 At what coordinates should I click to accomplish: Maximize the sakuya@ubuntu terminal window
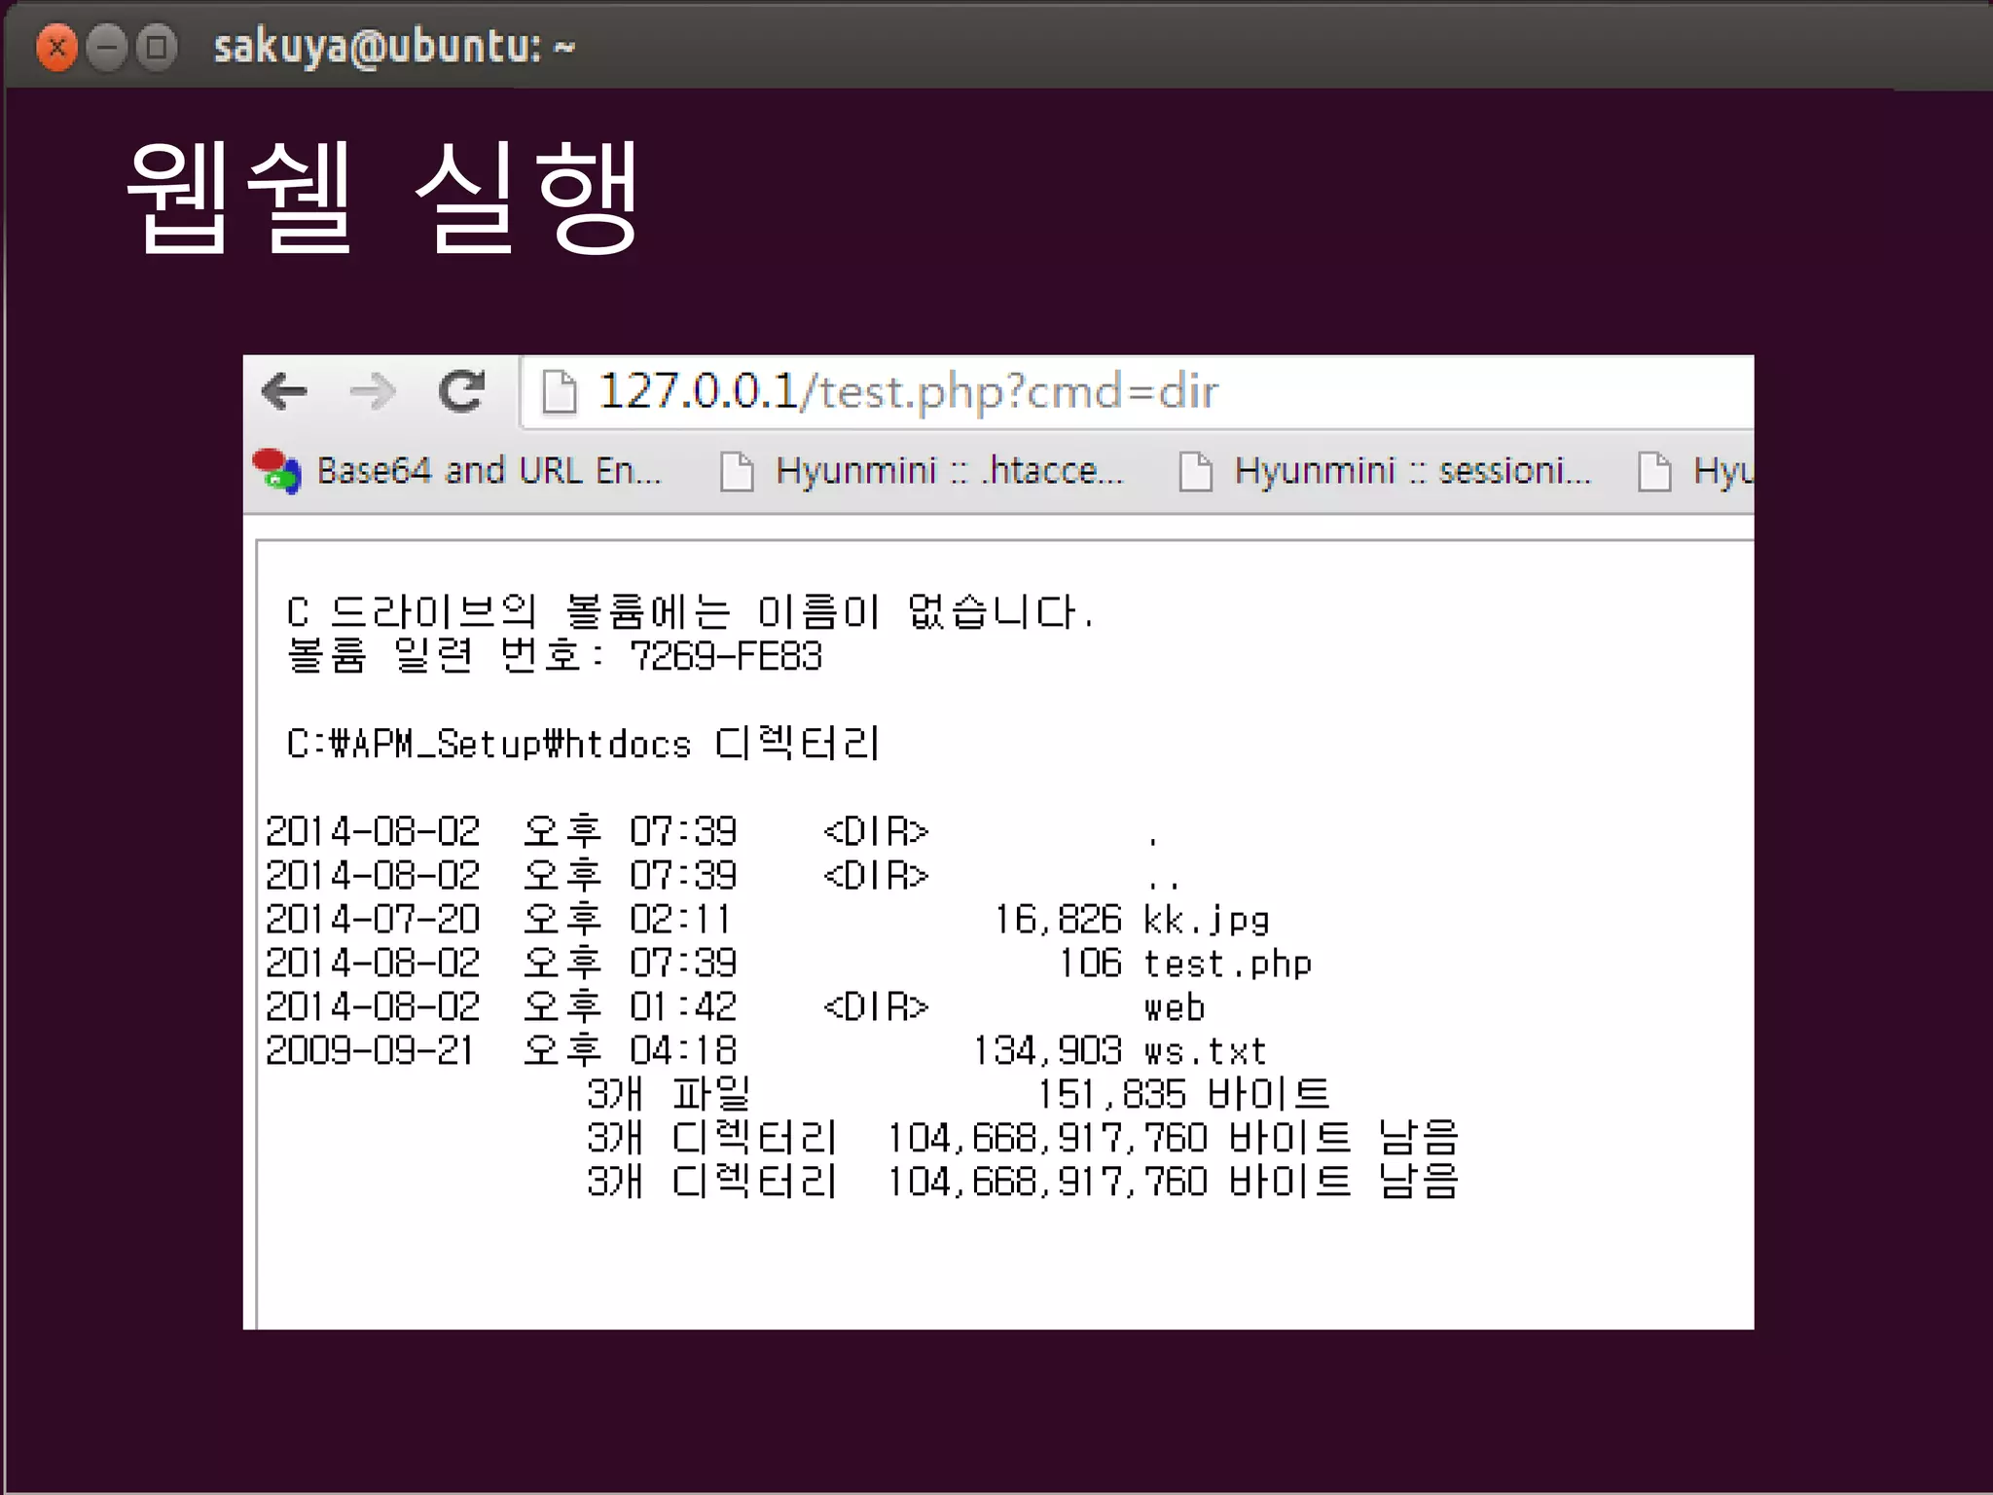click(156, 47)
